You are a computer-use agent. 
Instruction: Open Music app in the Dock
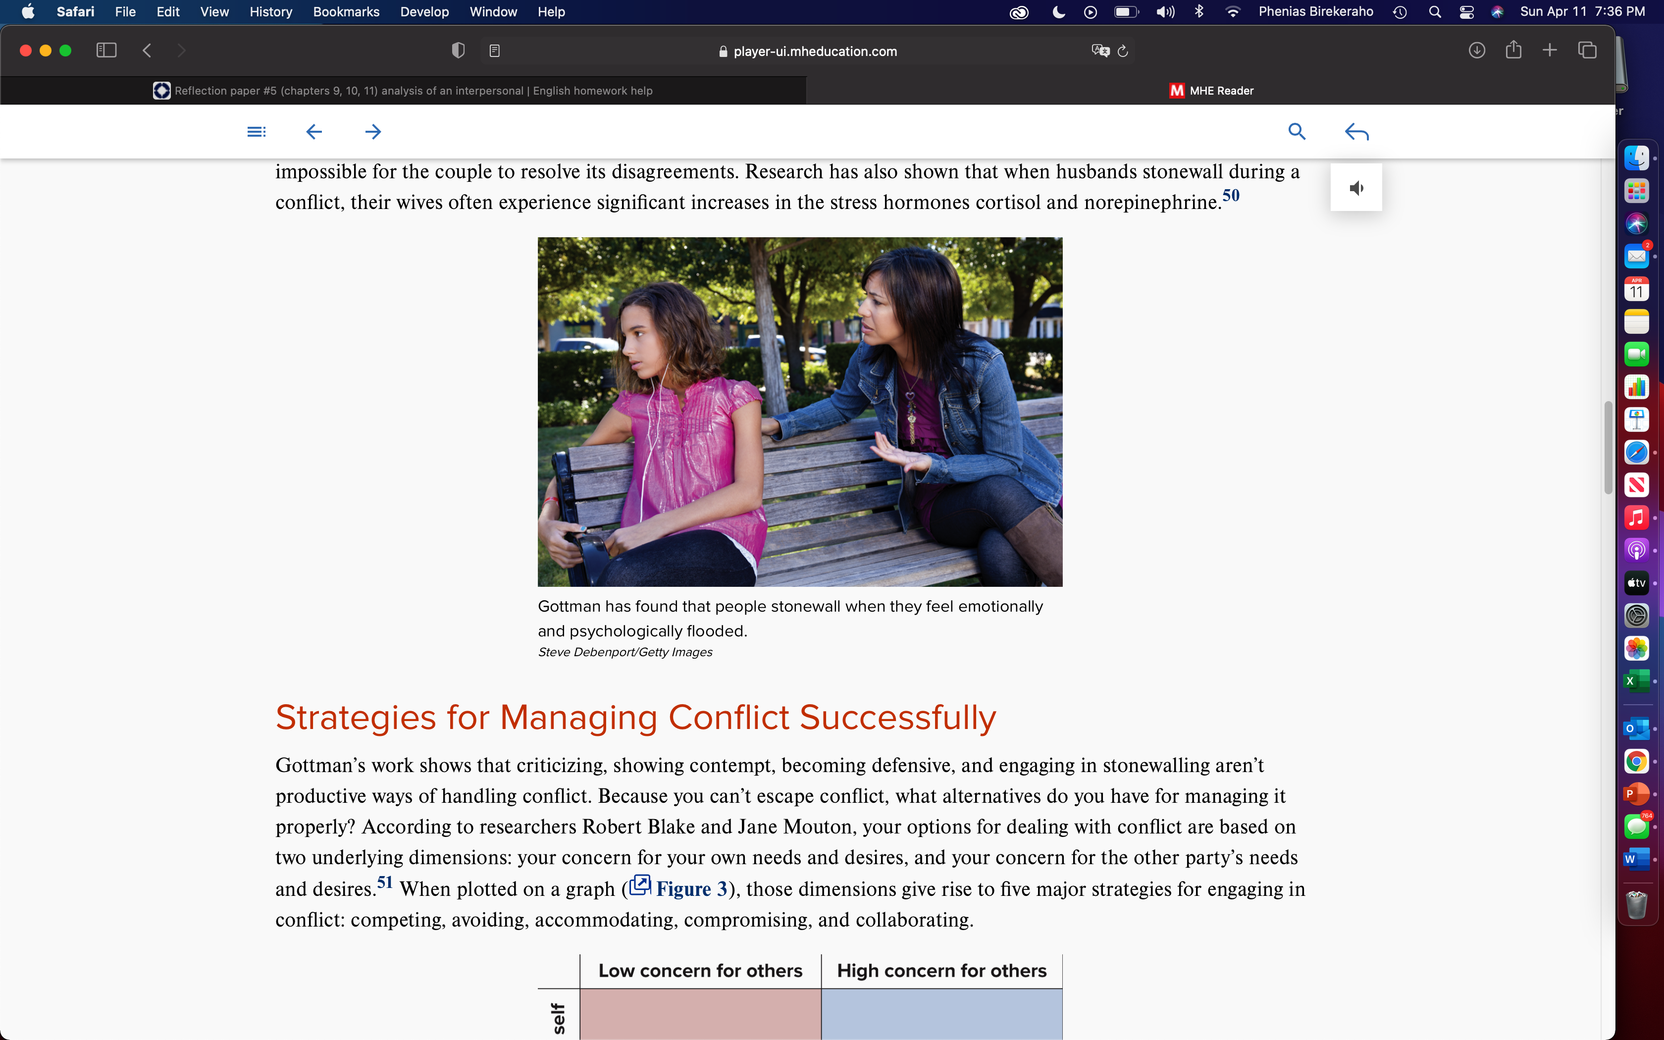tap(1636, 517)
